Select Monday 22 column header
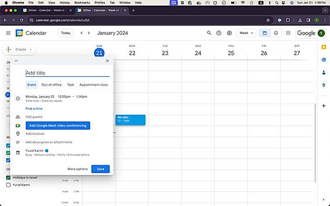This screenshot has width=330, height=206. coord(132,50)
